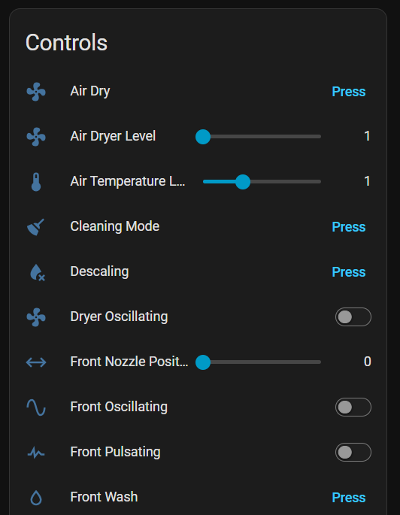Click the fan icon beside Air Dryer Level
Viewport: 400px width, 515px height.
(x=36, y=136)
